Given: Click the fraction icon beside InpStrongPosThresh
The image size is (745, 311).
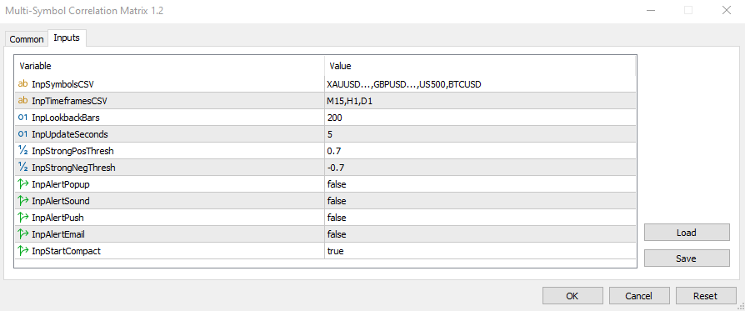Looking at the screenshot, I should pyautogui.click(x=22, y=151).
